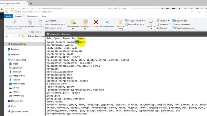
Task: Click the Гарант:гарант, garant line
Action: pyautogui.click(x=60, y=87)
